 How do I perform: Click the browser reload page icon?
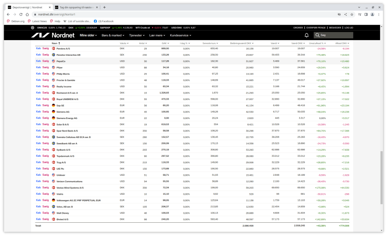point(21,14)
